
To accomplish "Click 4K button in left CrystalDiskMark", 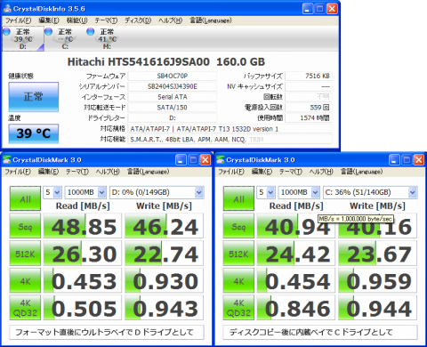I will (25, 280).
